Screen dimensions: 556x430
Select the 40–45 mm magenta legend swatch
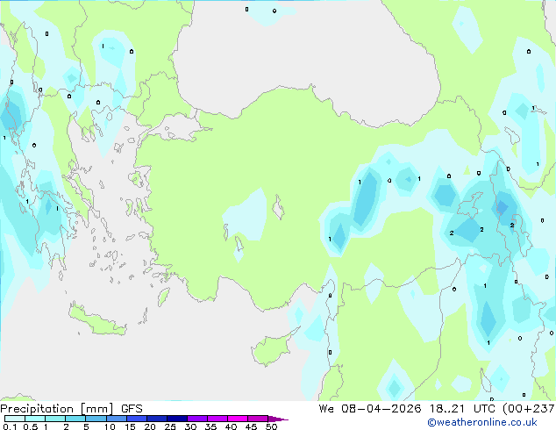click(x=238, y=419)
